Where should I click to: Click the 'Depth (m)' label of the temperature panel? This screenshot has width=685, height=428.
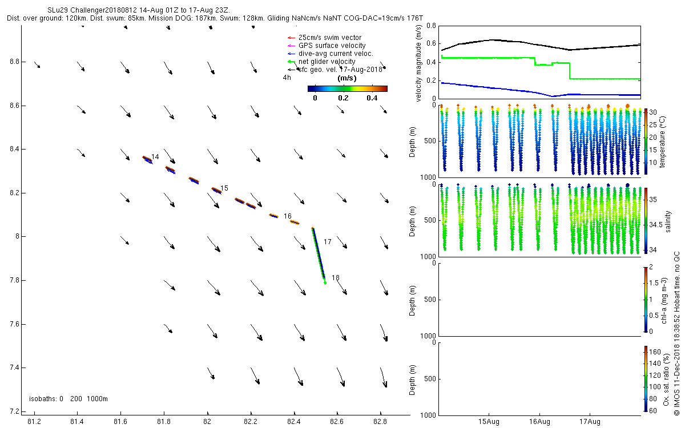coord(413,141)
